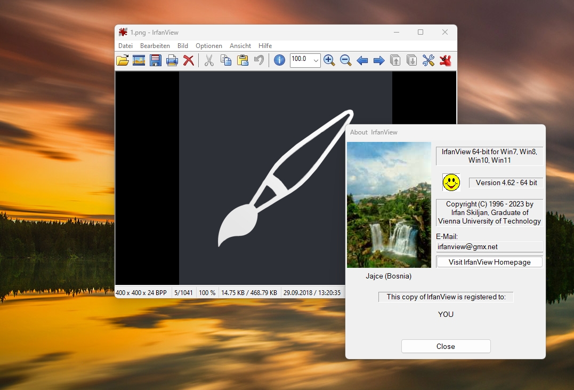The height and width of the screenshot is (390, 574).
Task: Zoom out with the magnifier minus icon
Action: [x=345, y=60]
